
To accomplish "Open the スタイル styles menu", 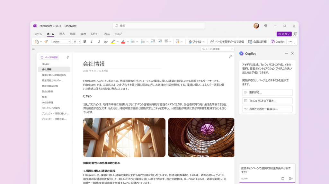I will [196, 41].
